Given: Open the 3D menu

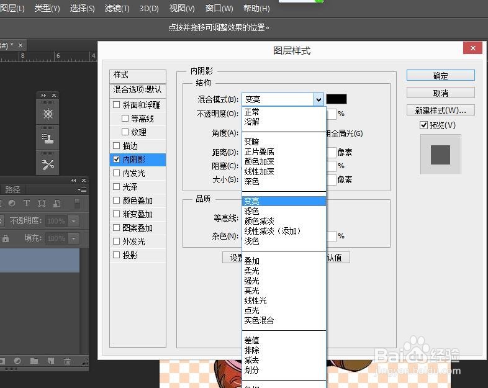Looking at the screenshot, I should (x=149, y=9).
